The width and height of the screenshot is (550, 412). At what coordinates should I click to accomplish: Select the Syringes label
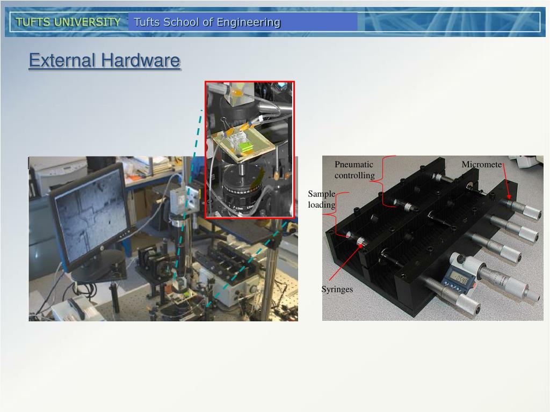(x=337, y=289)
